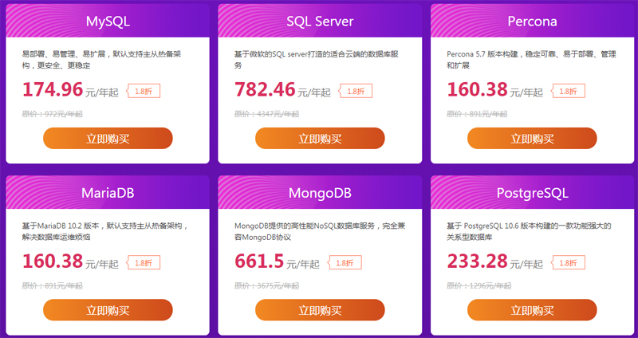Screen dimensions: 638x338
Task: Click the 174.96 price on MySQL card
Action: click(53, 89)
